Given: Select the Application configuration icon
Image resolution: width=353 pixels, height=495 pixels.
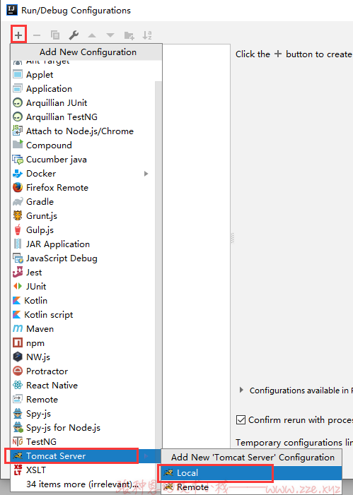Looking at the screenshot, I should pos(18,89).
